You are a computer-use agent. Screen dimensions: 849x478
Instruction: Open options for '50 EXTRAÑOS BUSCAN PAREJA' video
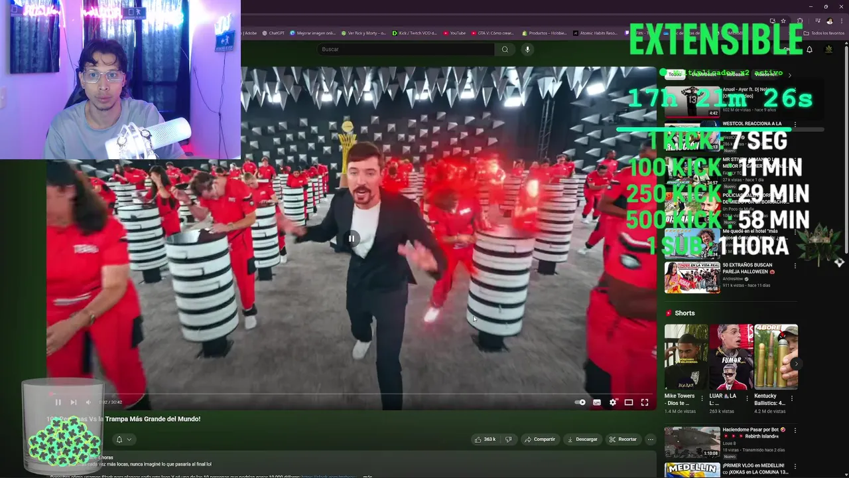pyautogui.click(x=795, y=267)
